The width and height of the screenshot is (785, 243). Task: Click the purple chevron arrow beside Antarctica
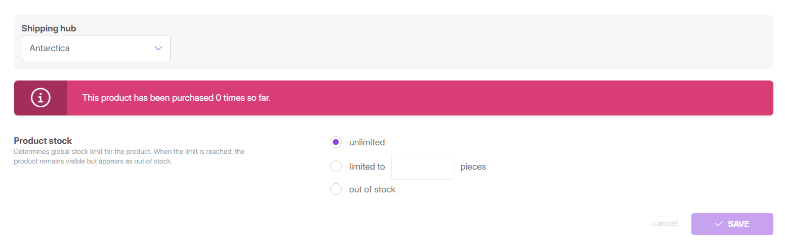[x=158, y=48]
